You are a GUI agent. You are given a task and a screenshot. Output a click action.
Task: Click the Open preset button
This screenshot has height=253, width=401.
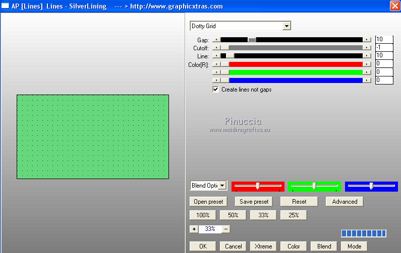pos(208,202)
